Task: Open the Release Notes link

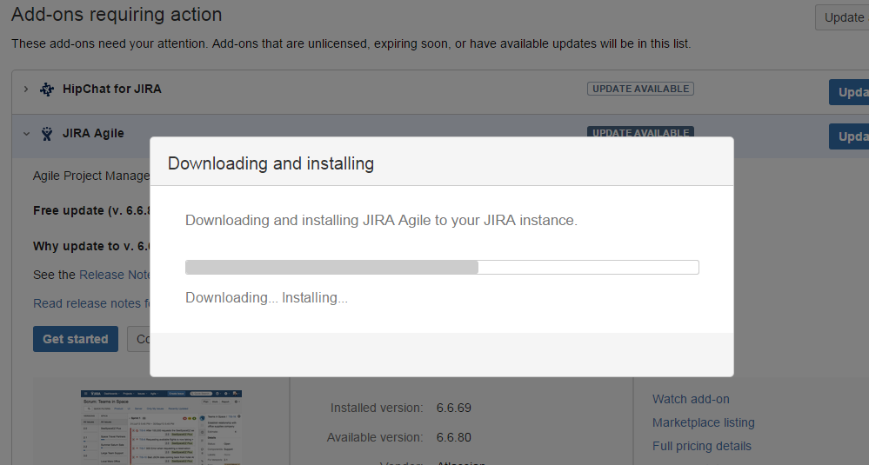Action: coord(115,275)
